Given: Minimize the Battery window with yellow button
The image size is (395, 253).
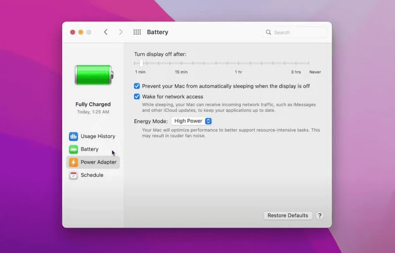Looking at the screenshot, I should coord(80,32).
